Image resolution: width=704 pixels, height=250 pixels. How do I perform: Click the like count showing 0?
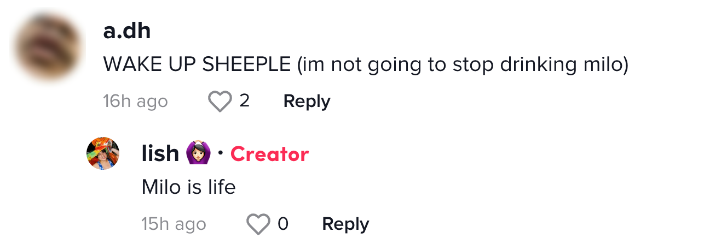pos(282,224)
